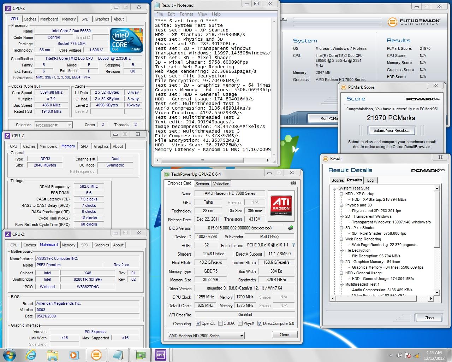Image resolution: width=452 pixels, height=362 pixels.
Task: Switch to PCMark05 taskbar button
Action: [96, 355]
